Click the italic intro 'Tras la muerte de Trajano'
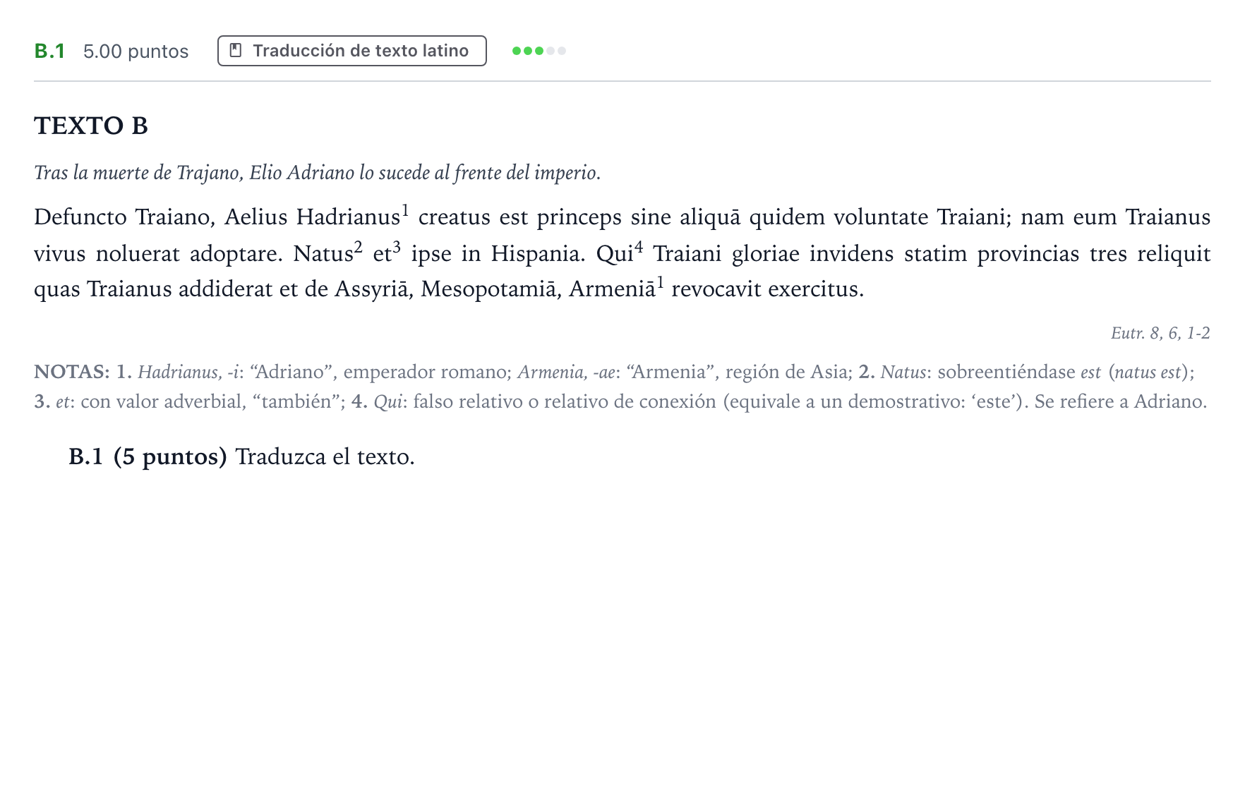This screenshot has height=800, width=1245. pyautogui.click(x=138, y=173)
